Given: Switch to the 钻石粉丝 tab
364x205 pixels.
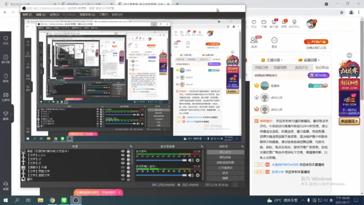Looking at the screenshot, I should click(322, 67).
